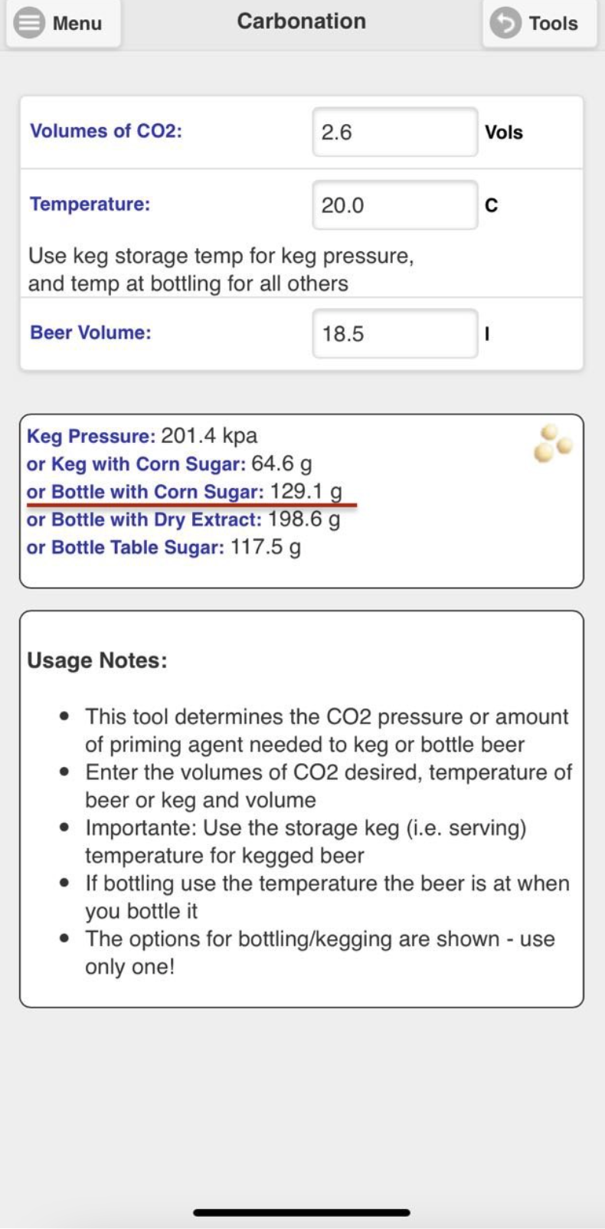Click the "Beer Volume:" label
The image size is (605, 1229).
(x=90, y=333)
